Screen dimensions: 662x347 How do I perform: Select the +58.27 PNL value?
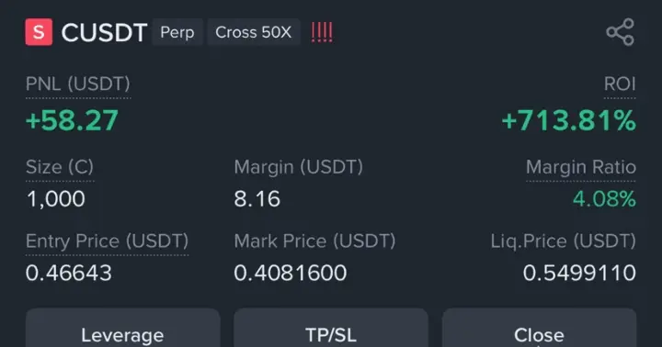[73, 120]
